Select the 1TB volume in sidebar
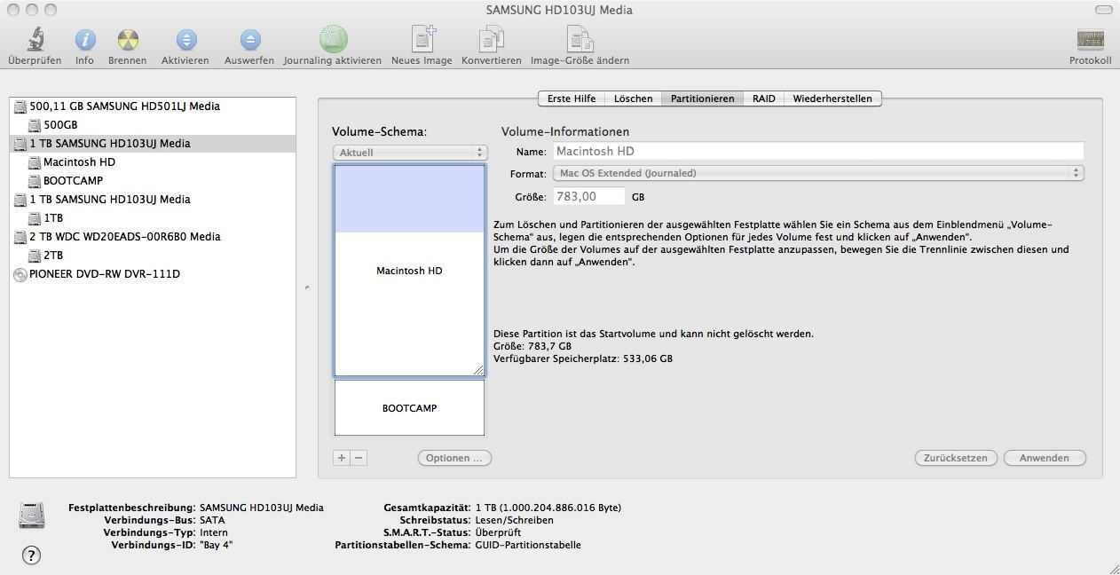The image size is (1120, 575). 153,218
